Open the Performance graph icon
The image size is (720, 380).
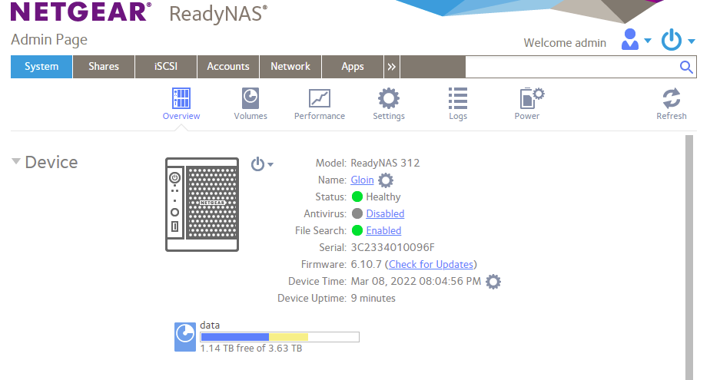pyautogui.click(x=319, y=98)
